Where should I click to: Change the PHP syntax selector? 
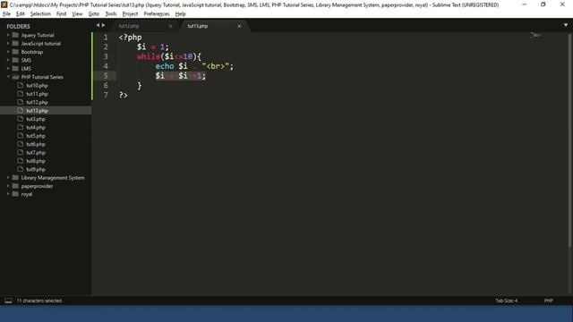549,301
